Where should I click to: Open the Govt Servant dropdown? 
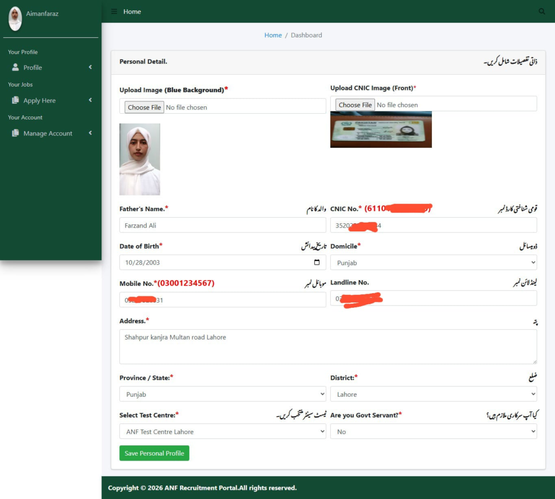(x=433, y=432)
